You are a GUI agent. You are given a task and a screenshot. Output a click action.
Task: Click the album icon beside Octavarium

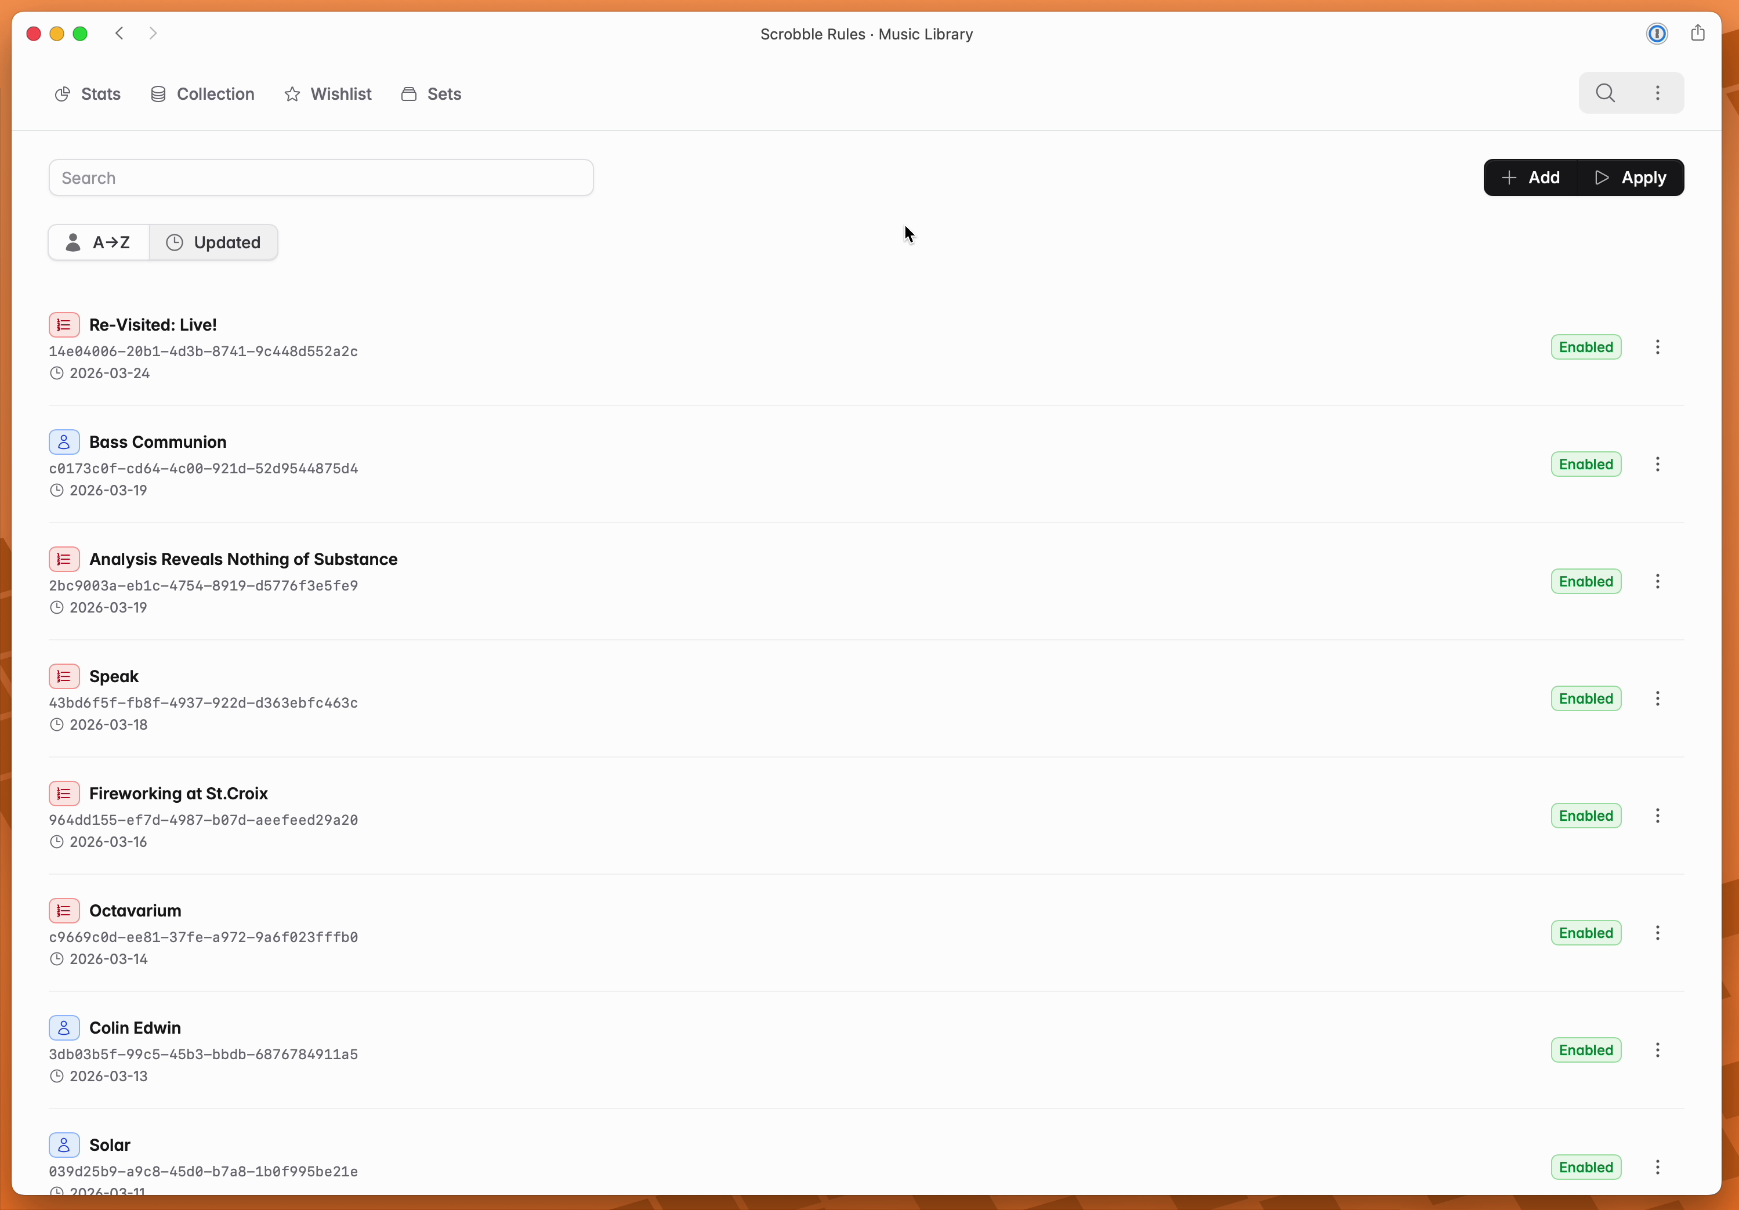64,911
